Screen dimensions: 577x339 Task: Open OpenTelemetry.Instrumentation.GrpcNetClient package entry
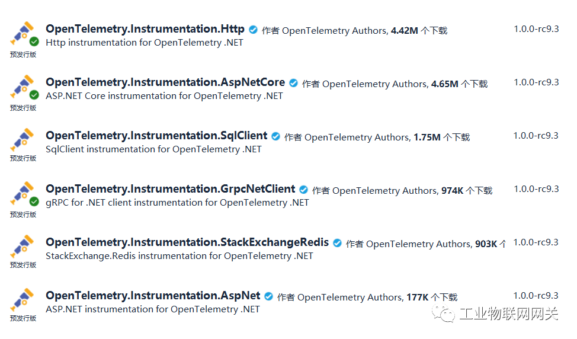click(171, 189)
